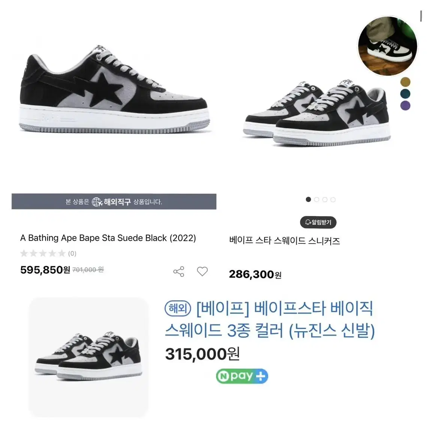Click the bottom listing shoe thumbnail image
The image size is (430, 430).
pos(88,357)
